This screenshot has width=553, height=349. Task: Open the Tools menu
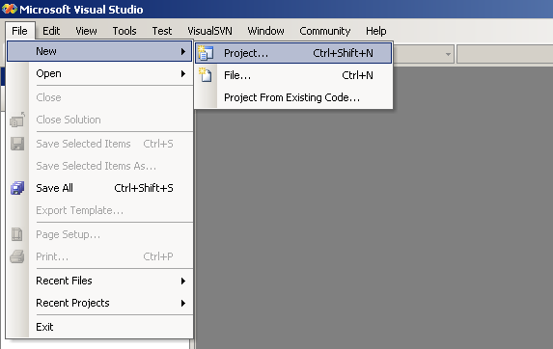124,31
